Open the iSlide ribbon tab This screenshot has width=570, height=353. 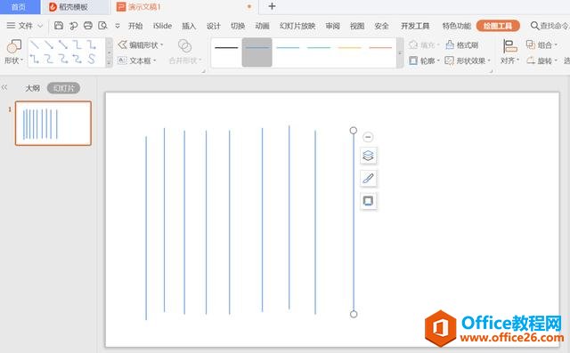[162, 26]
